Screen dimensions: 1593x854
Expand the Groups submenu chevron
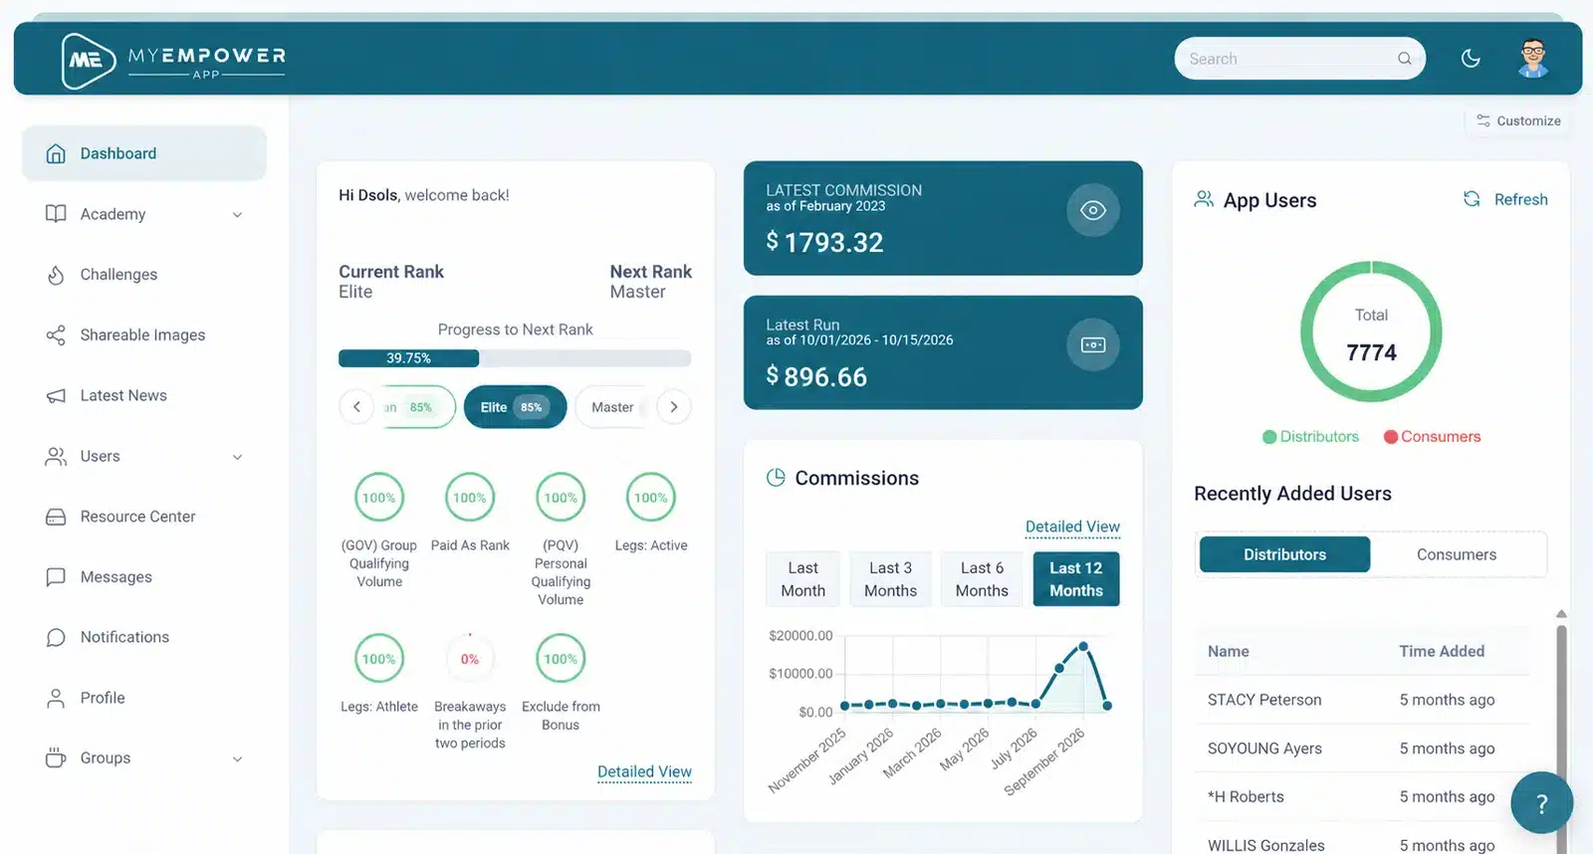tap(237, 758)
